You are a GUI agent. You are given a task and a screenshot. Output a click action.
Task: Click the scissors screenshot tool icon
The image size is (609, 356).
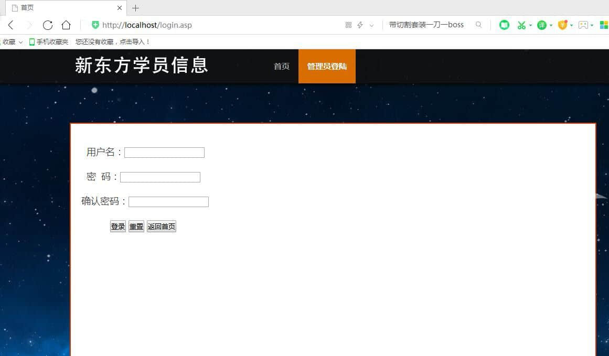[x=521, y=25]
